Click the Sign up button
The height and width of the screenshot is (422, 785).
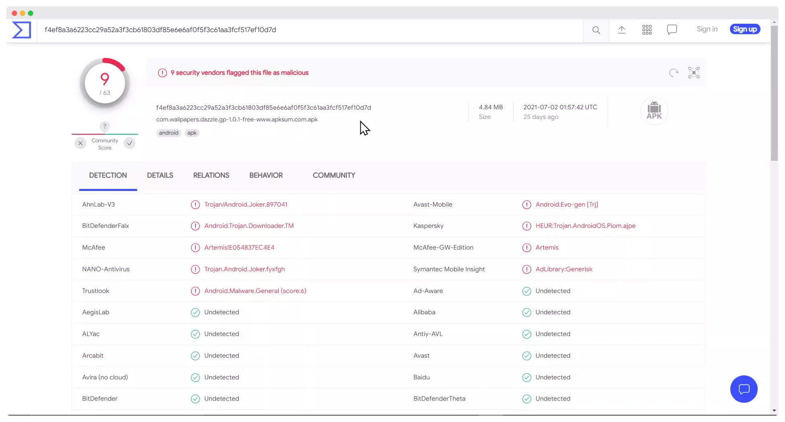point(745,29)
